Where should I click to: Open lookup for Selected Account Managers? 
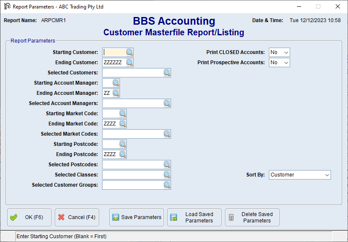coord(167,103)
